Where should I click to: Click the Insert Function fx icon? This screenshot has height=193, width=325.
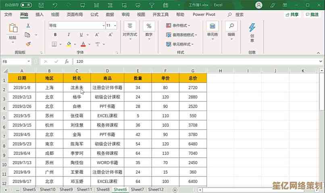tap(66, 62)
